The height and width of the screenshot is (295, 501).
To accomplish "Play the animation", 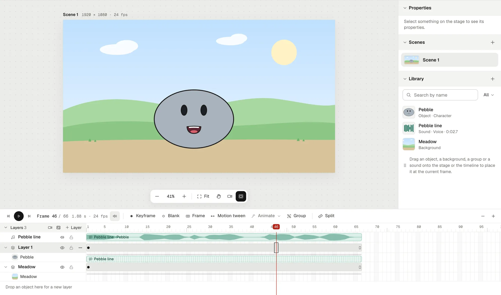I will tap(19, 216).
